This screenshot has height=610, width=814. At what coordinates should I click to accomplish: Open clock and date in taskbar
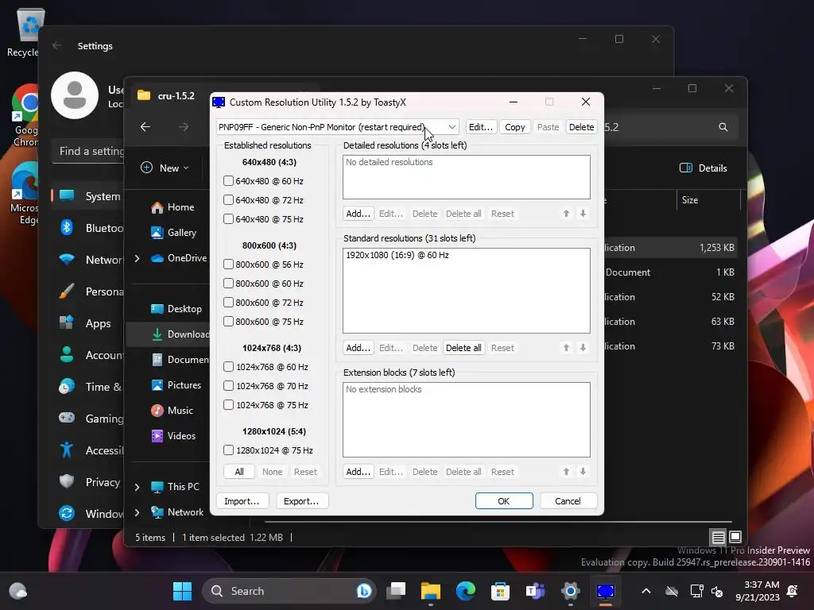pos(758,591)
